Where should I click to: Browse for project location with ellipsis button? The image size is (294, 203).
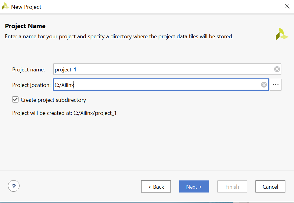(x=275, y=84)
